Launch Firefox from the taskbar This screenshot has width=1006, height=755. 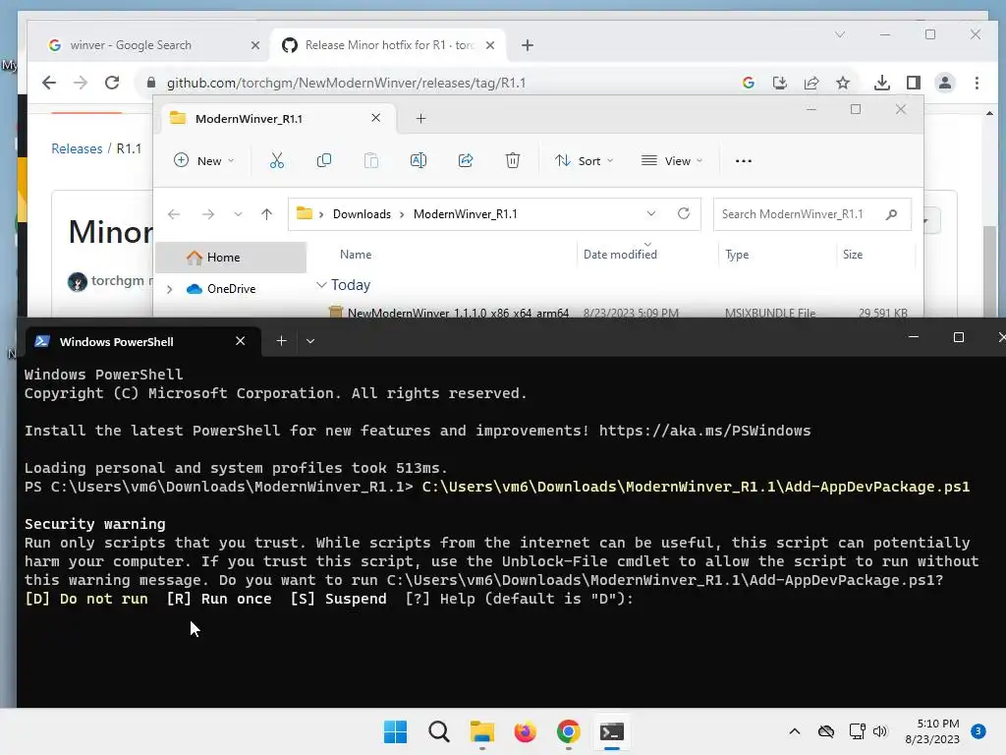click(x=526, y=731)
